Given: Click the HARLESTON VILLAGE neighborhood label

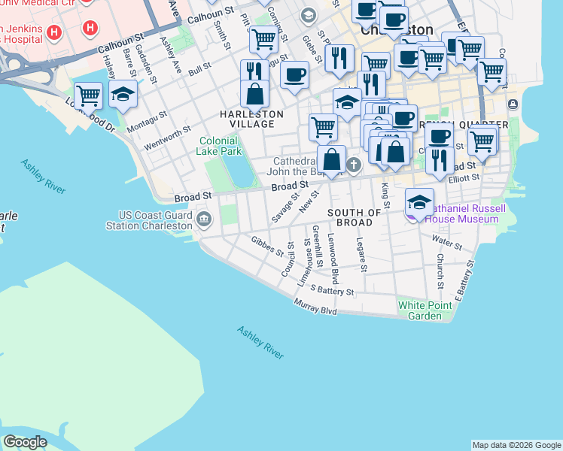Looking at the screenshot, I should coord(251,119).
